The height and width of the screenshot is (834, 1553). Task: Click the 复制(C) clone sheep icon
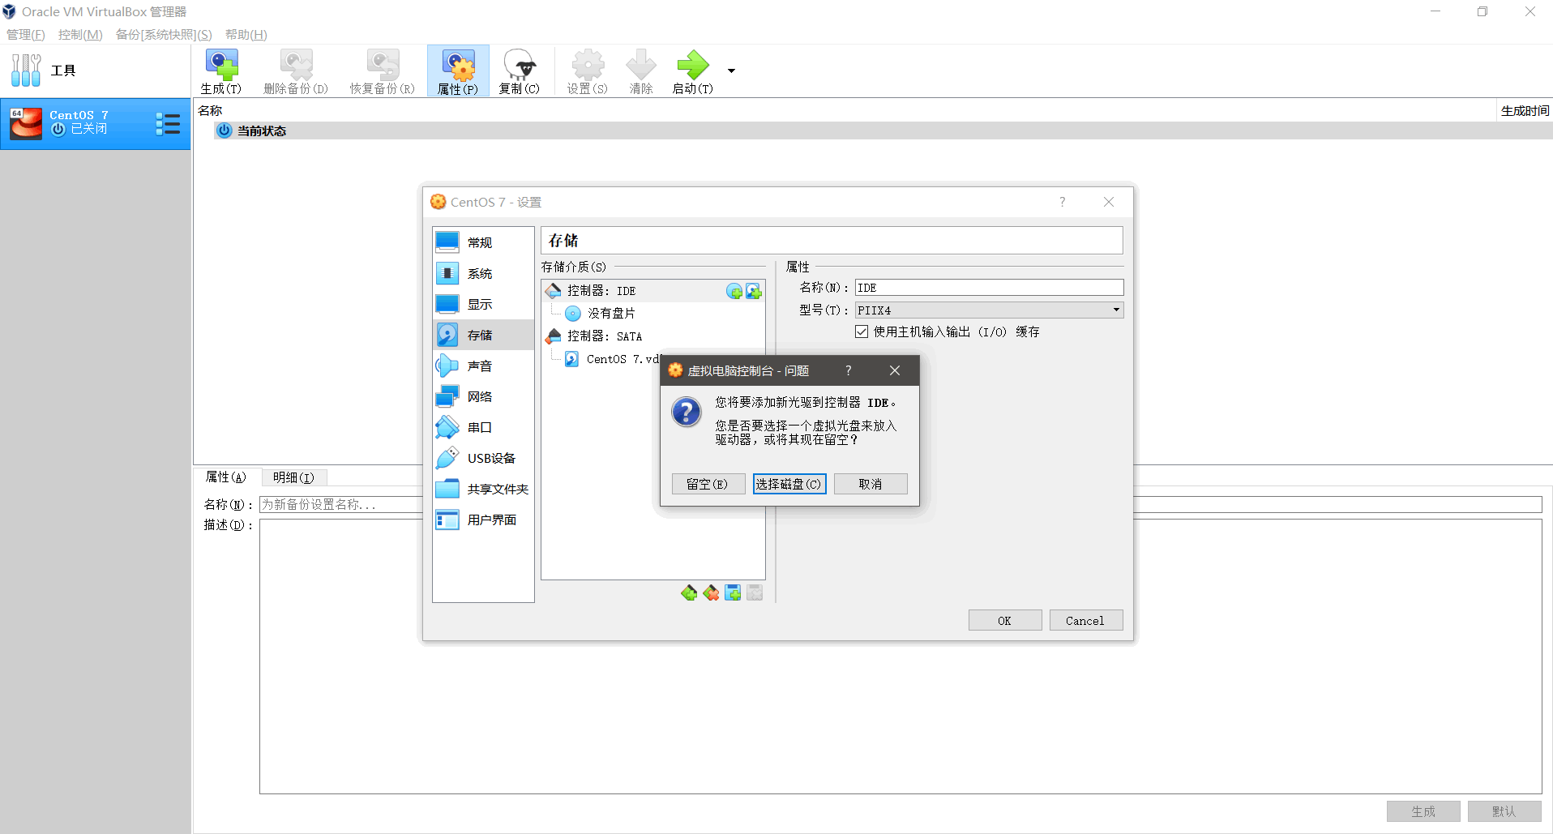[519, 71]
